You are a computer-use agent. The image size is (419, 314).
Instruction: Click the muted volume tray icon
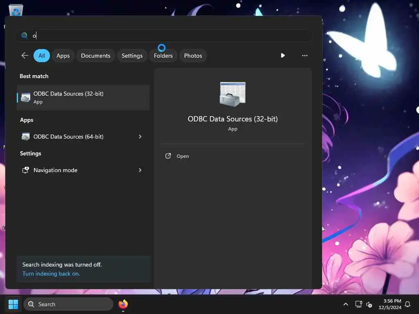click(369, 304)
